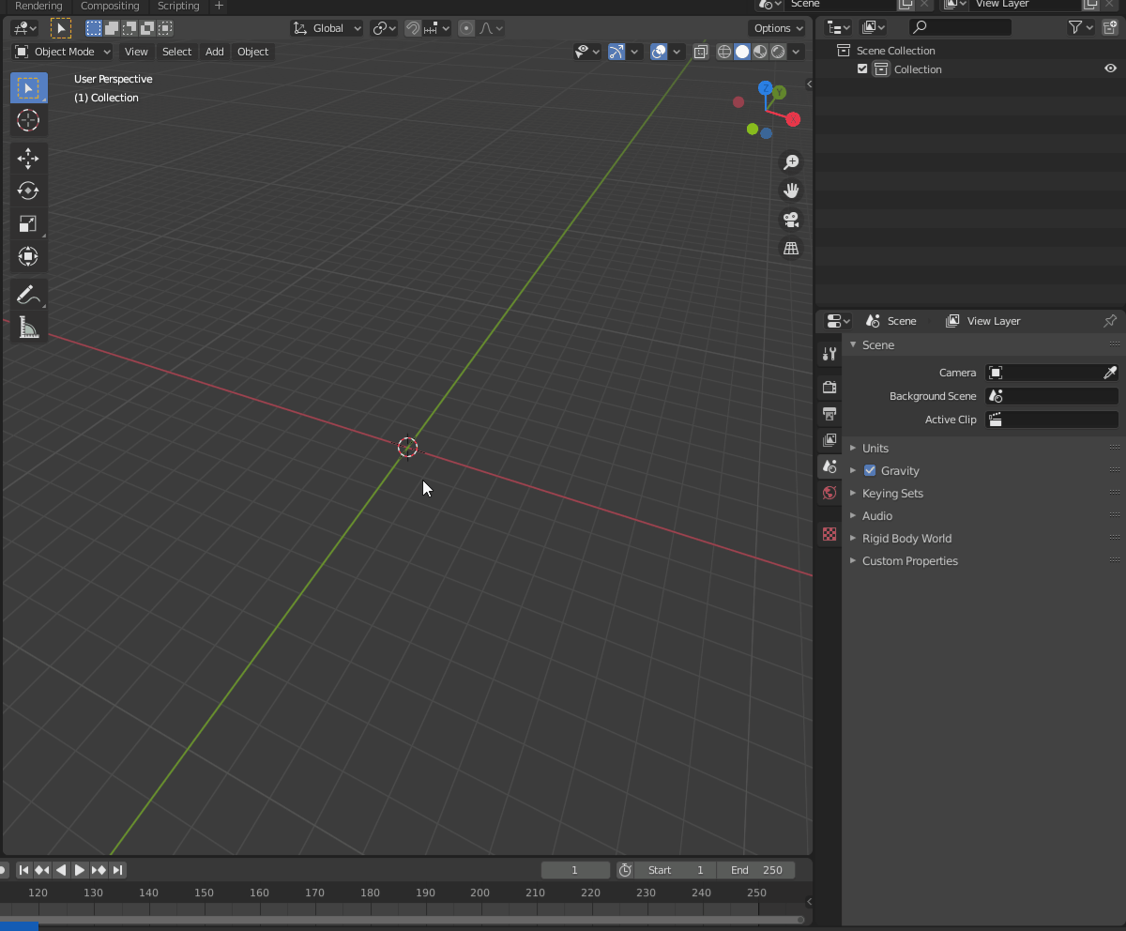Click the Tweak arrow select mode icon
This screenshot has width=1126, height=931.
pyautogui.click(x=61, y=28)
